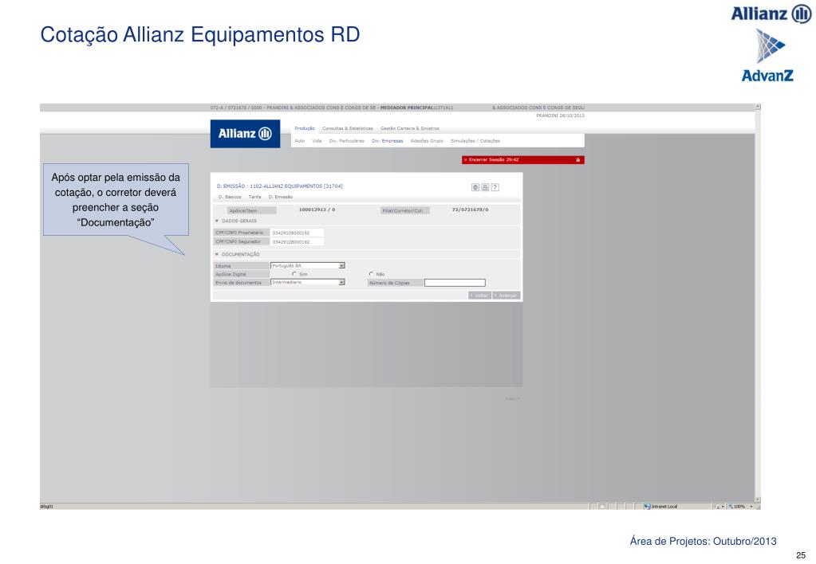Viewport: 816px width, 564px height.
Task: Click the Número de Cópias input field
Action: tap(455, 283)
